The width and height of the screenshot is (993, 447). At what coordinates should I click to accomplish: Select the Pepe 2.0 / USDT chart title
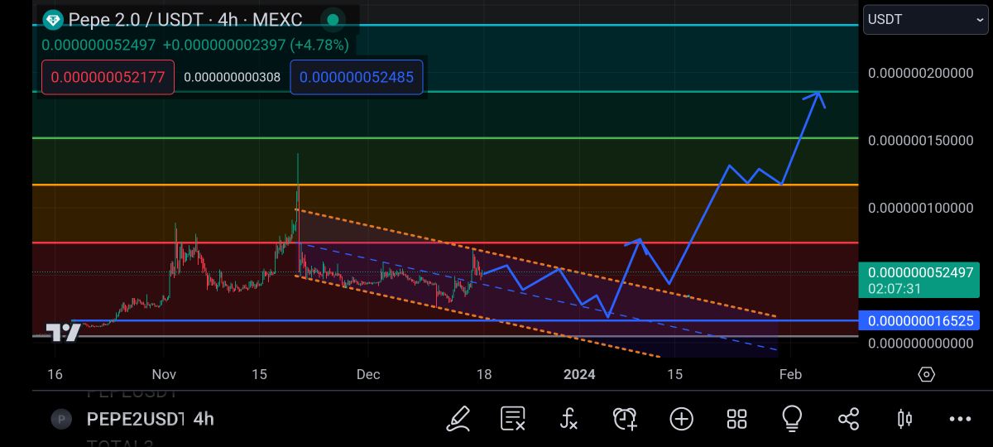[185, 19]
